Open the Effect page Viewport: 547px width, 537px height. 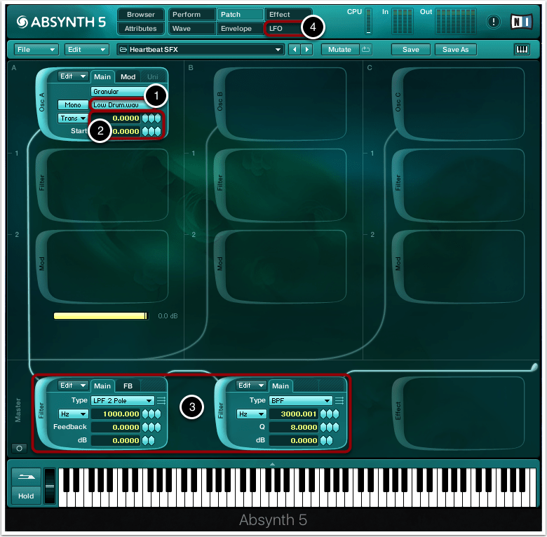[288, 15]
